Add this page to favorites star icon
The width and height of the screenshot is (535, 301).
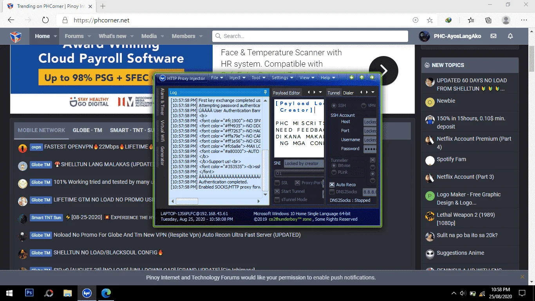tap(430, 20)
